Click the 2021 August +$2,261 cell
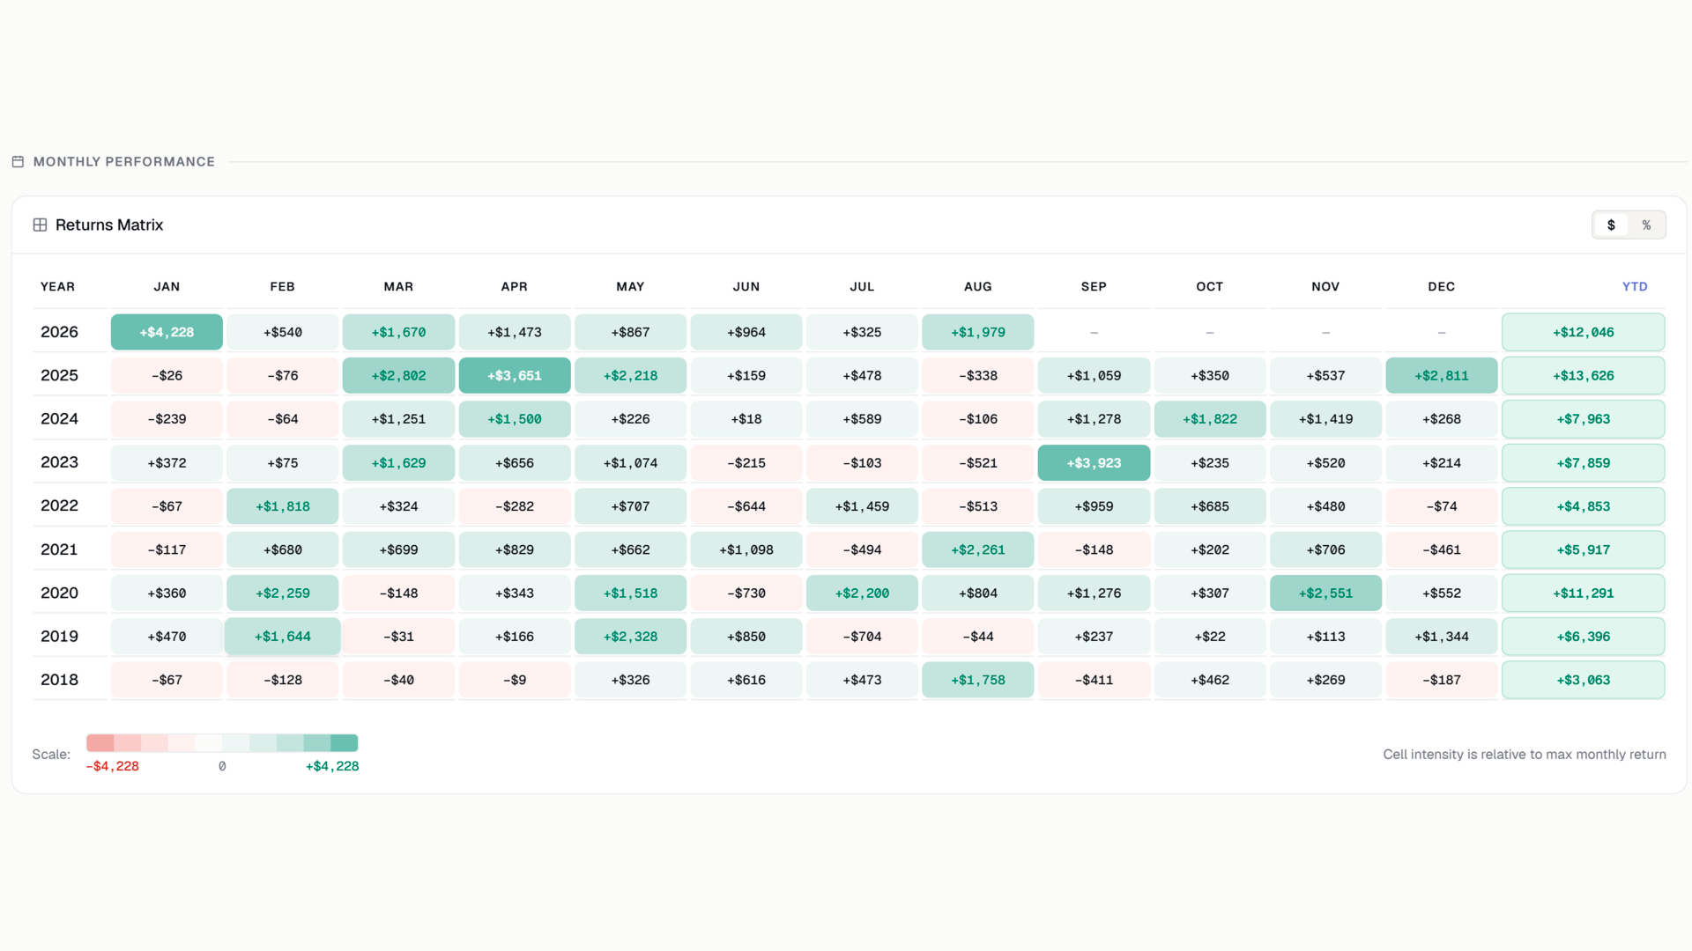 pyautogui.click(x=978, y=550)
